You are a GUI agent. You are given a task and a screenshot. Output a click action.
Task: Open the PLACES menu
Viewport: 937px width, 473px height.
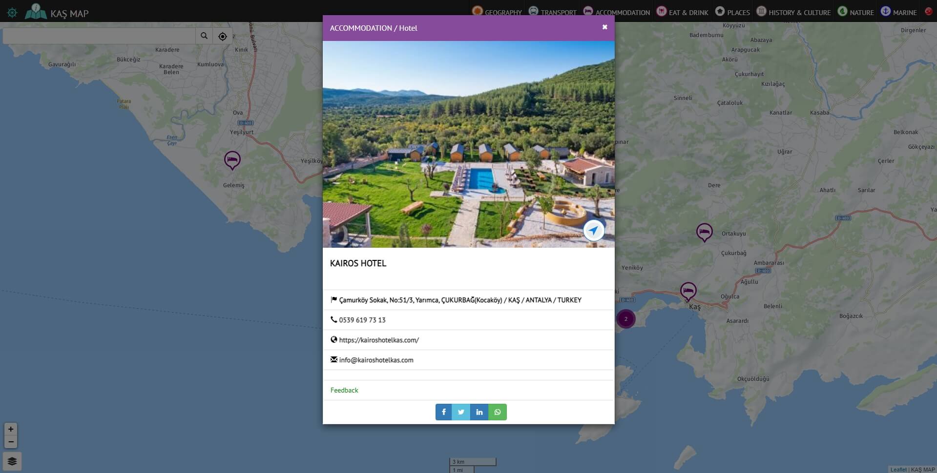coord(732,12)
